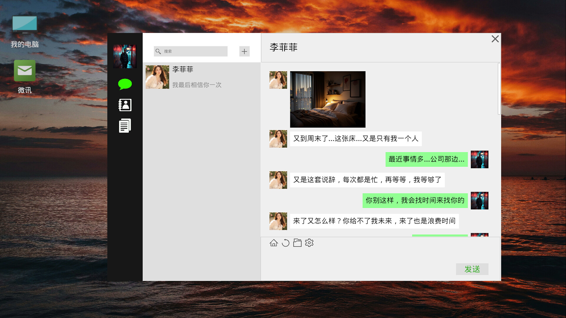Screen dimensions: 566x318
Task: Click the magnifier search icon
Action: pyautogui.click(x=158, y=51)
